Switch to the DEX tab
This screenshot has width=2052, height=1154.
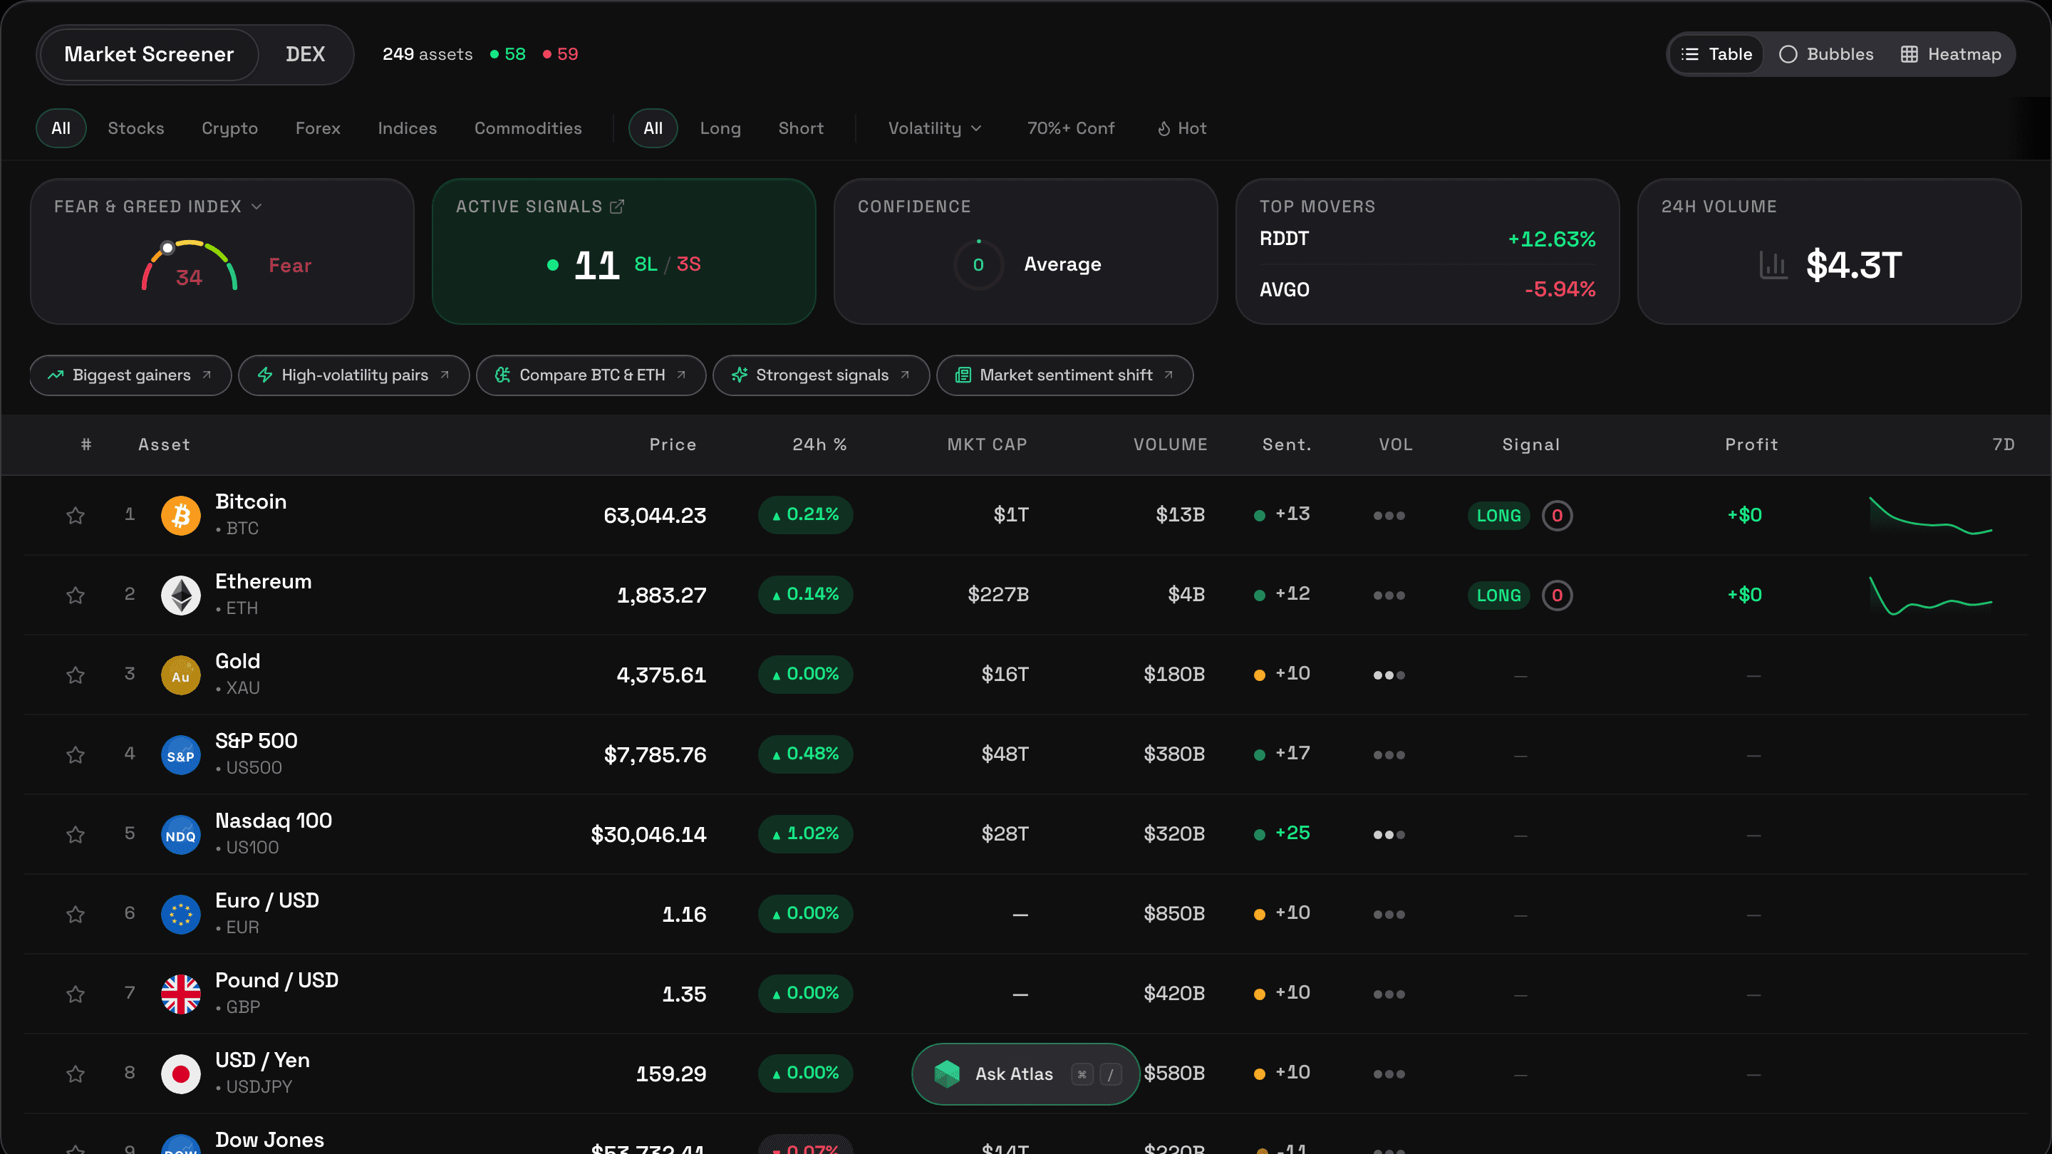[x=305, y=54]
